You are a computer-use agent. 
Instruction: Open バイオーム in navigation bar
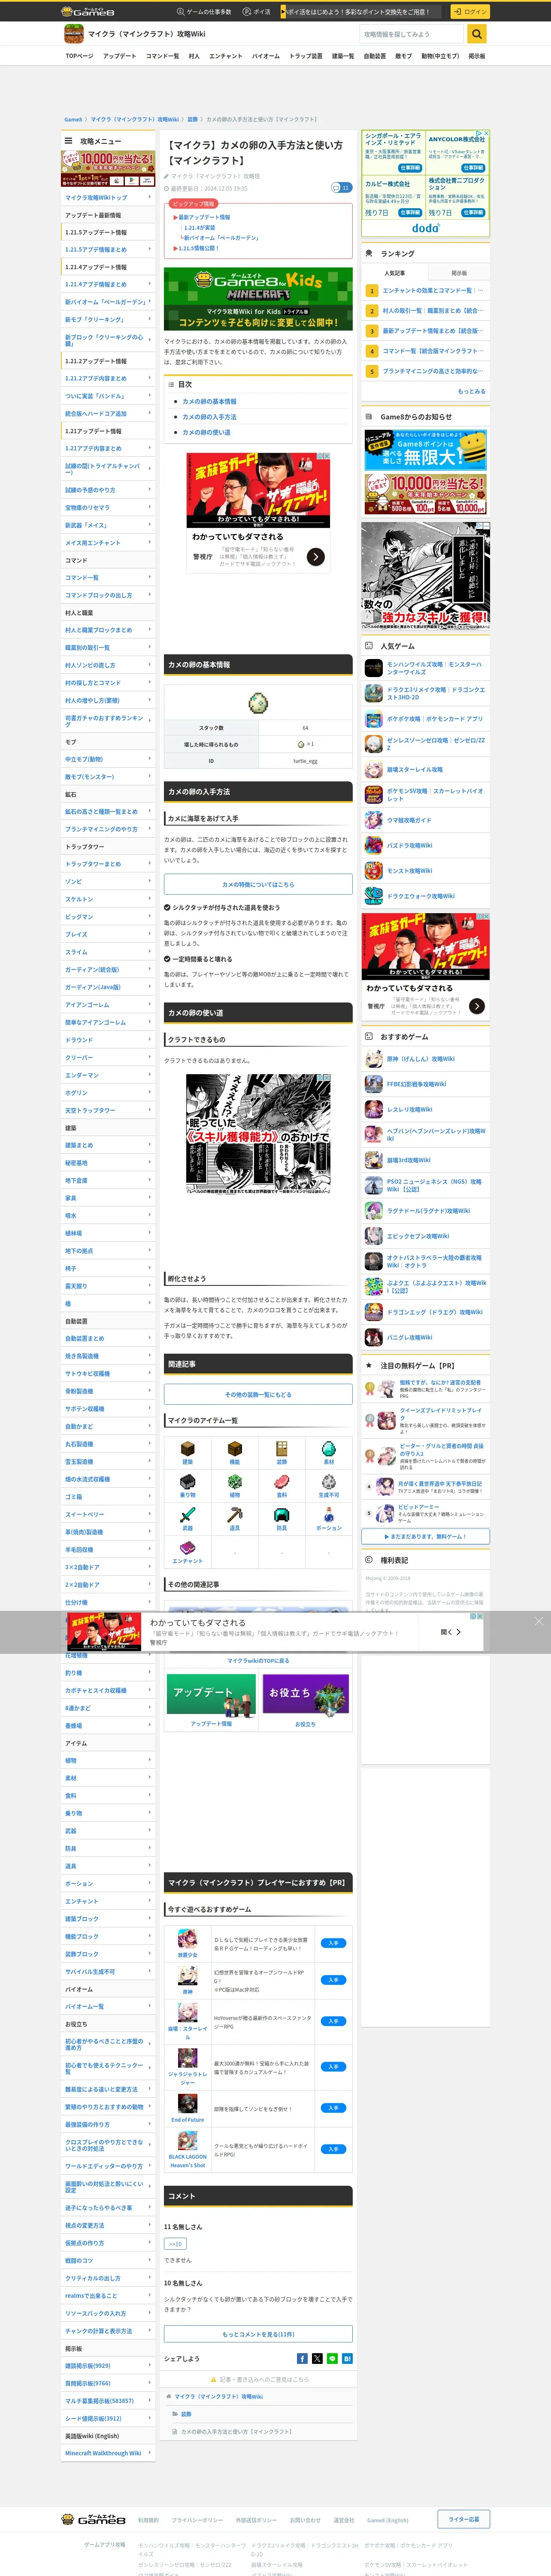pyautogui.click(x=265, y=56)
